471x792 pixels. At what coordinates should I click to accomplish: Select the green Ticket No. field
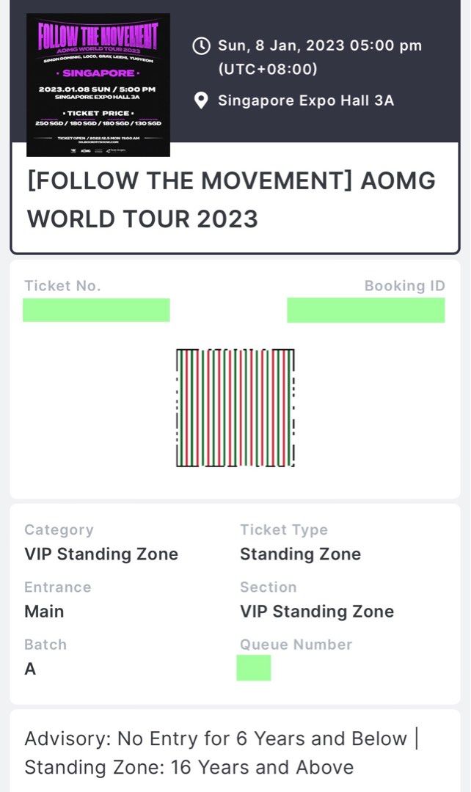click(x=97, y=309)
